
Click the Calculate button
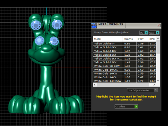click(x=126, y=106)
